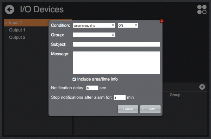Click the Add button
Image resolution: width=211 pixels, height=139 pixels.
click(151, 109)
